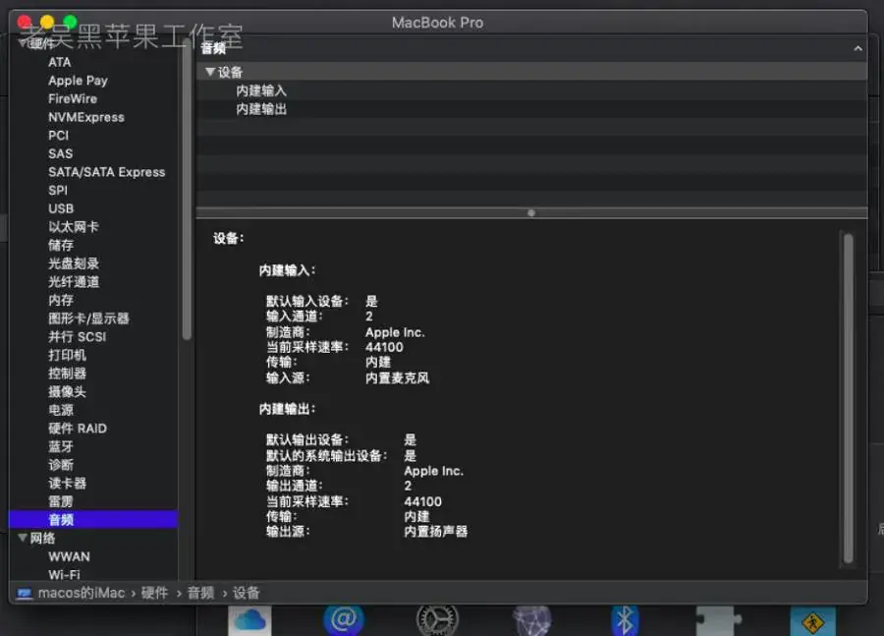Click the 内建输出: details heading
884x636 pixels.
[287, 409]
